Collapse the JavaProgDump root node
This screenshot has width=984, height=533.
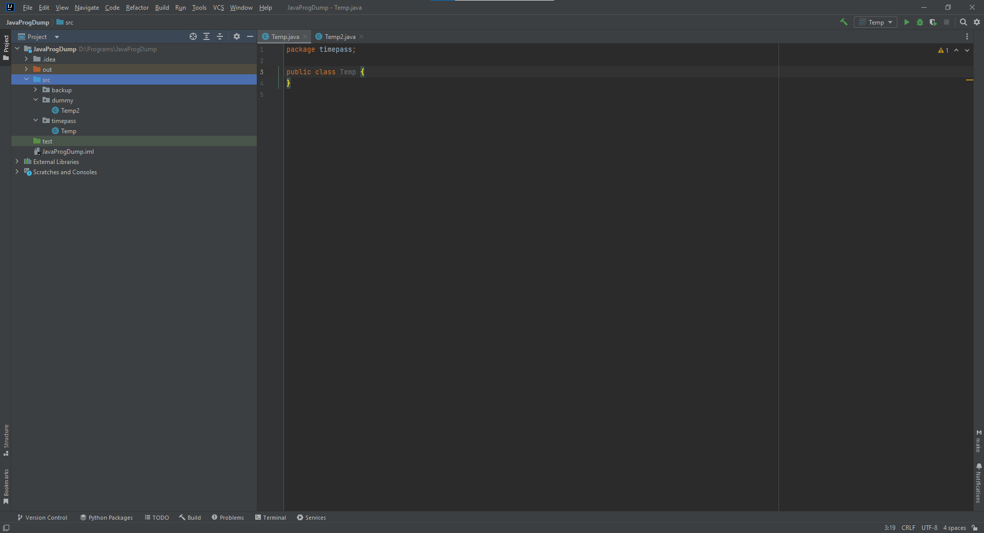point(17,49)
